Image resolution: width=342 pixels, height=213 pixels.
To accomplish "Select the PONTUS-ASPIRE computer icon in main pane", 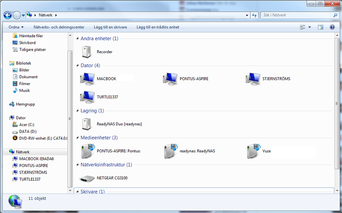I will 170,79.
